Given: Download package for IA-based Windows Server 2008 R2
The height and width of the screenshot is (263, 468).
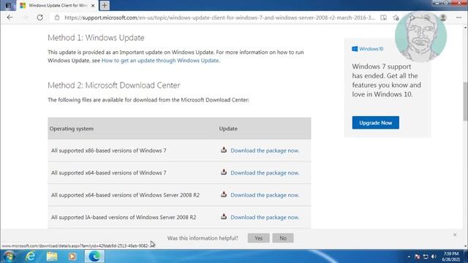Looking at the screenshot, I should (x=265, y=218).
